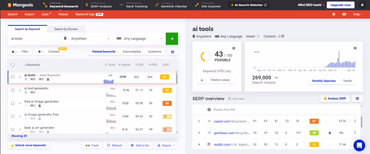
Task: Check the best ai art generator checkbox
Action: click(x=13, y=129)
